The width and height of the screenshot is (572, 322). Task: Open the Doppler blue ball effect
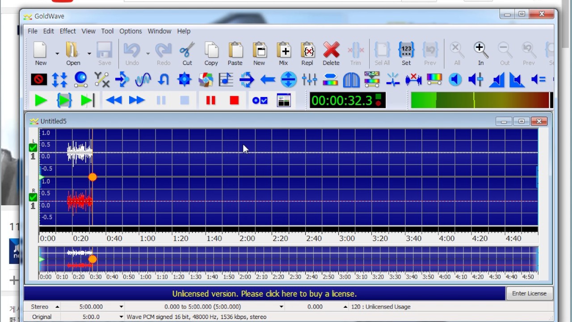click(x=80, y=80)
